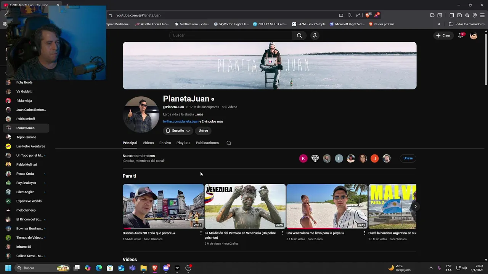Click the Windows Start button
Screen dimensions: 488x274
(8, 268)
